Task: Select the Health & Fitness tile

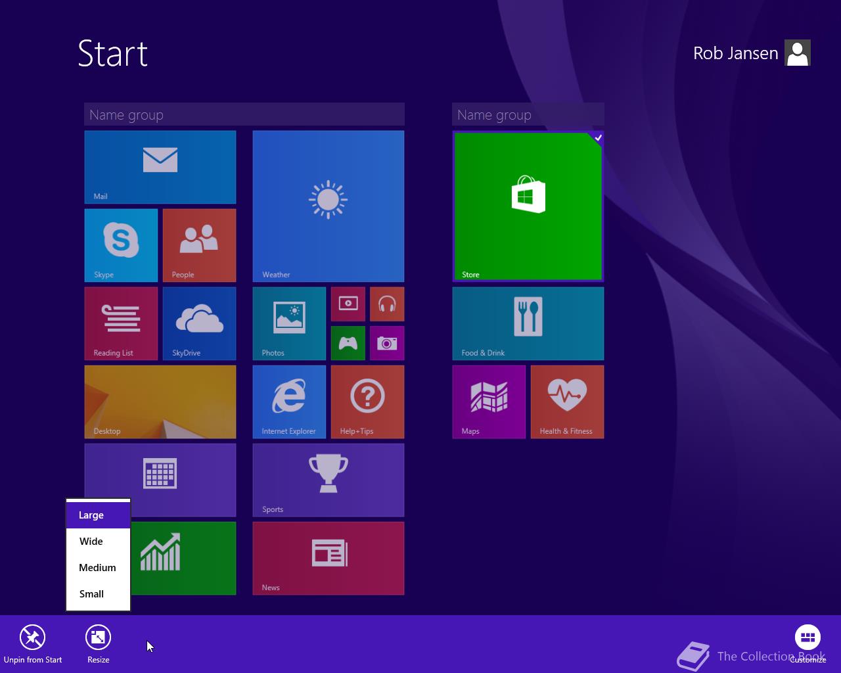Action: click(x=567, y=402)
